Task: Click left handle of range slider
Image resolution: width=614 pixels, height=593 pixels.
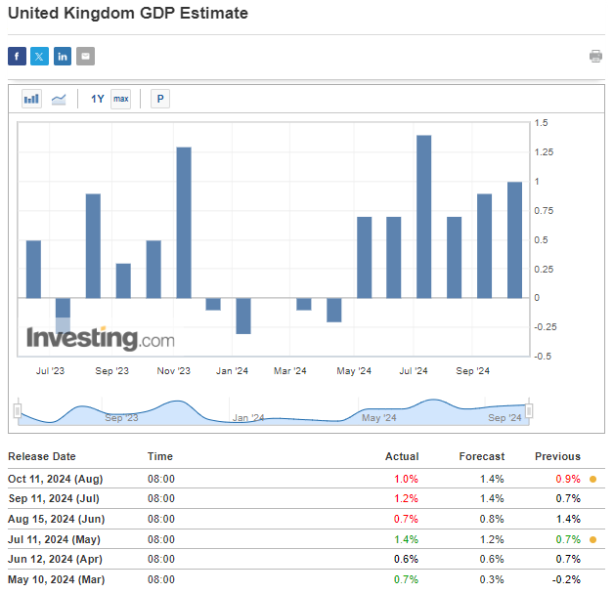Action: click(x=18, y=411)
